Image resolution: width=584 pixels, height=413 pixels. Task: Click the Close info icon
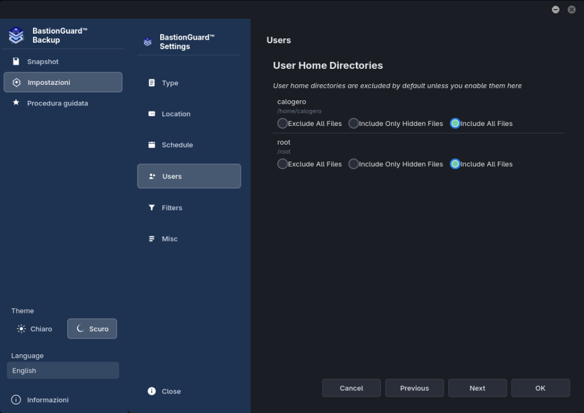152,391
